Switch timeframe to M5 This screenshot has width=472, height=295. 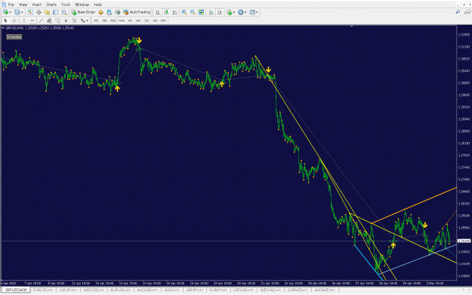coord(104,21)
